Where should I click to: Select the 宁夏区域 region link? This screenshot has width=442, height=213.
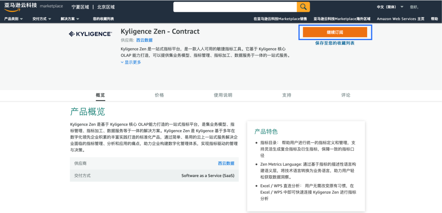pos(80,7)
